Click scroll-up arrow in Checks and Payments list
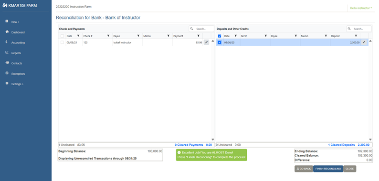Screen dimensions: 379x181 [213, 41]
